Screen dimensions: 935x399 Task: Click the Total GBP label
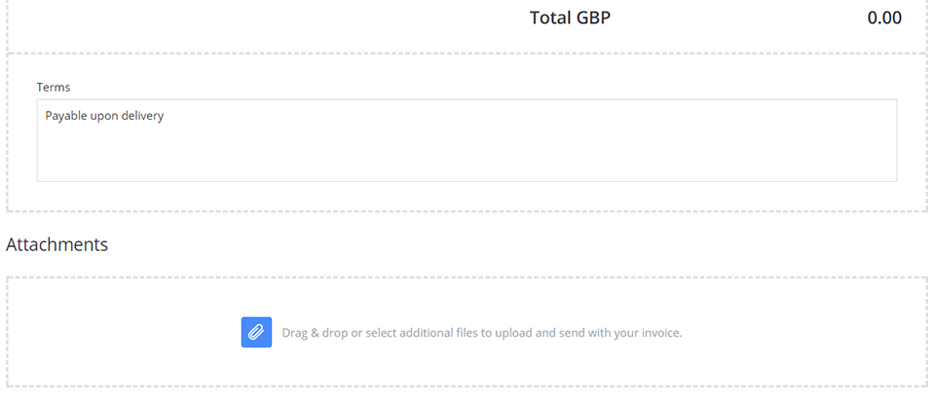(x=570, y=18)
